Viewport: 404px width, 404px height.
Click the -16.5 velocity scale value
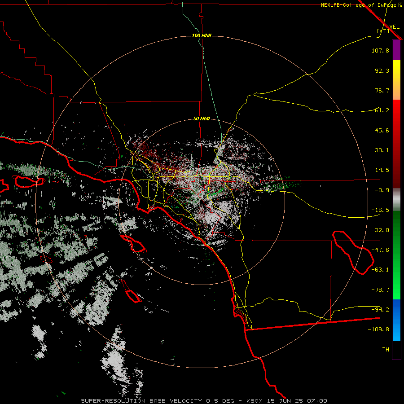tap(380, 210)
